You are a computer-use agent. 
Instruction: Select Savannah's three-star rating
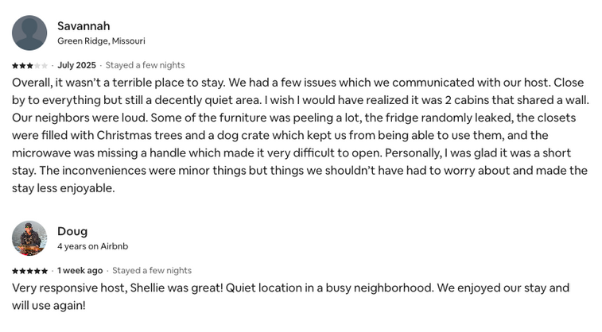click(x=29, y=65)
